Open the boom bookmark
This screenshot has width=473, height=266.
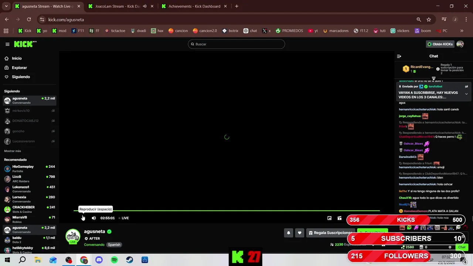(x=423, y=31)
